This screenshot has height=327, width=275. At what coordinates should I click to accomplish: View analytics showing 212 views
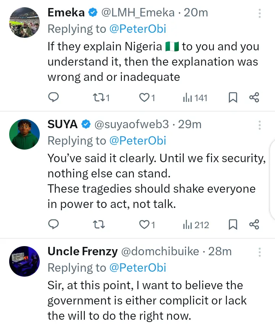196,224
